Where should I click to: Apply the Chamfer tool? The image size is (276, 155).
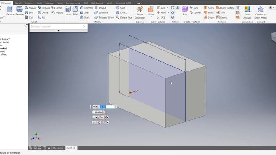click(x=86, y=8)
